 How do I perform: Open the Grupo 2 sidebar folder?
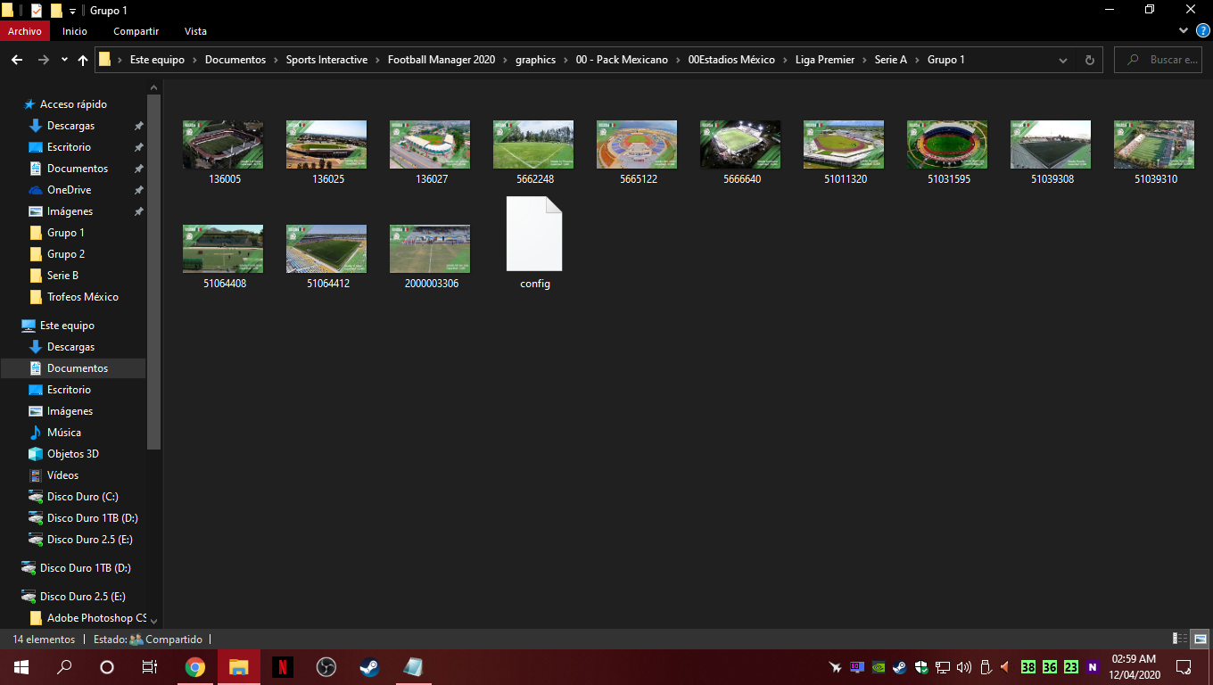click(66, 254)
